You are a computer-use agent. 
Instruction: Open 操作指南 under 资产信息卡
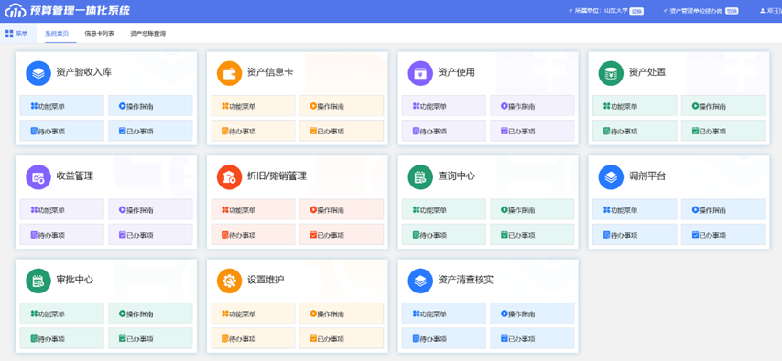[x=342, y=106]
